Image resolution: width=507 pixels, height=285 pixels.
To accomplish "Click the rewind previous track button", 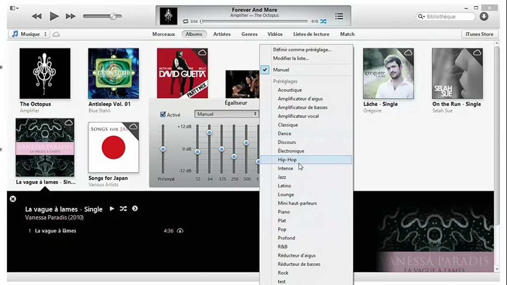I will pos(36,16).
